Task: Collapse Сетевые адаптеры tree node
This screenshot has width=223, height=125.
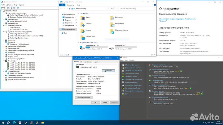Action: (4, 71)
